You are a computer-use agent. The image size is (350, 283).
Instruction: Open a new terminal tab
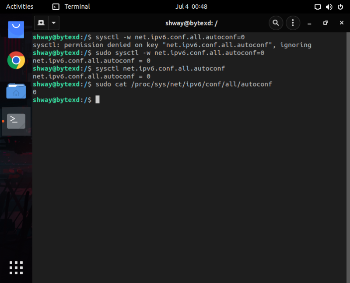point(41,23)
